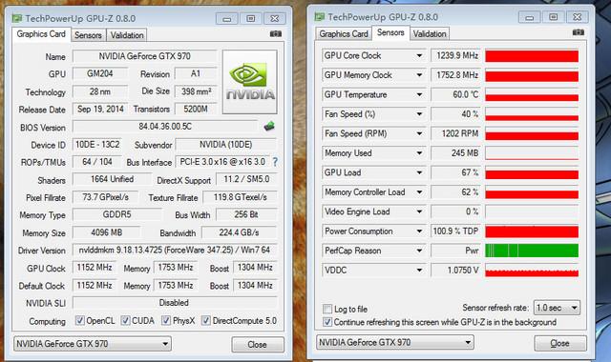Toggle the CUDA checkbox
611x362 pixels.
125,321
